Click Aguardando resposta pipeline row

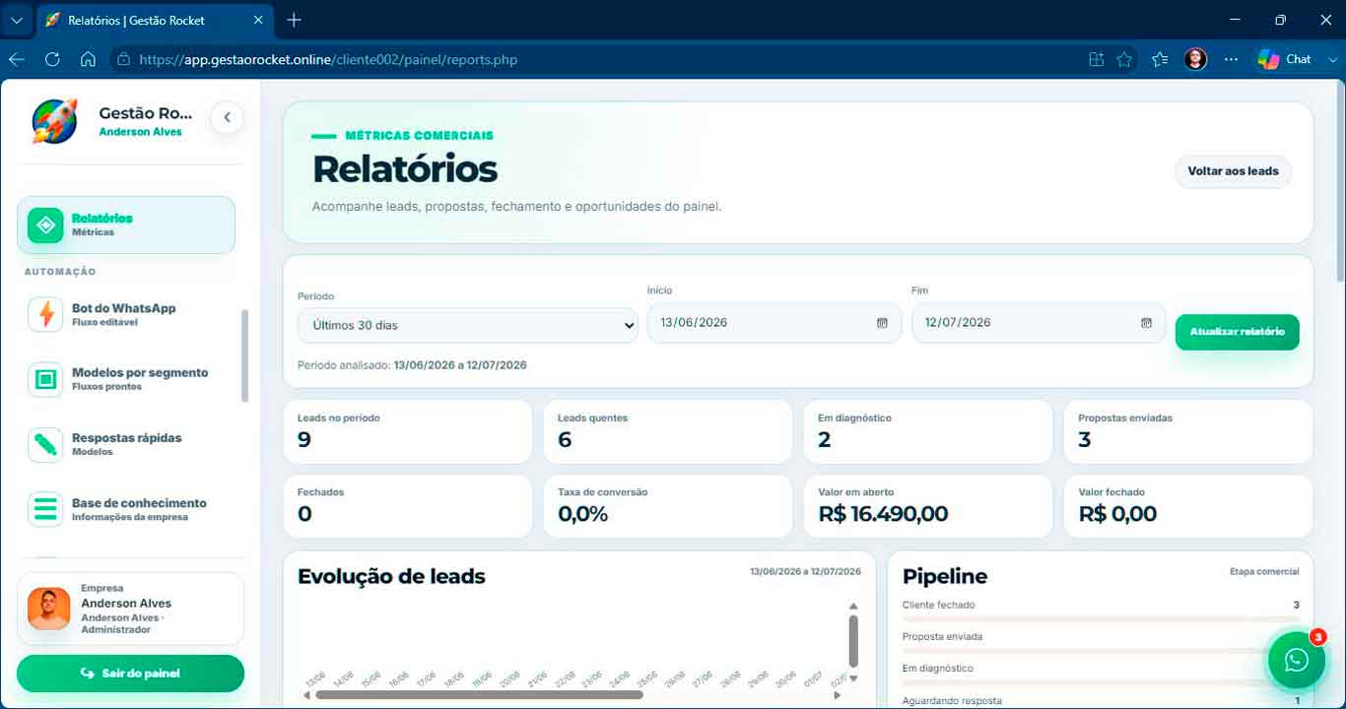click(x=1101, y=701)
